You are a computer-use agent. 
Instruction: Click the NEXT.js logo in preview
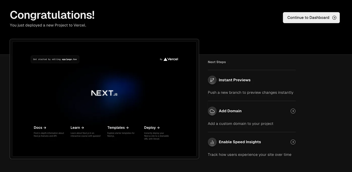104,93
